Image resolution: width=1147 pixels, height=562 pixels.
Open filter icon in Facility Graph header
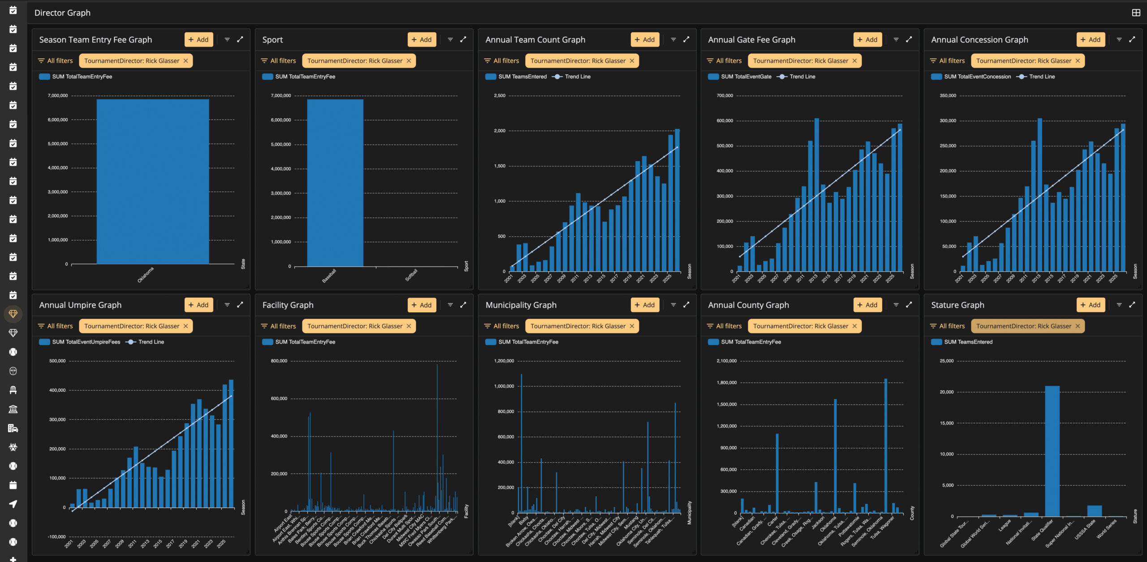[450, 305]
